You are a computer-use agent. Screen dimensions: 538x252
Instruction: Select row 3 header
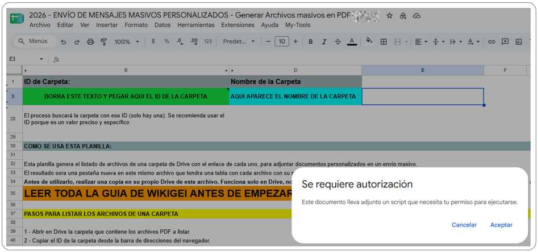pos(12,96)
